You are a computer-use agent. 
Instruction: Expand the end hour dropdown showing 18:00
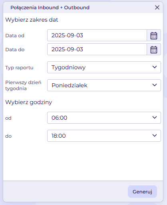point(104,136)
